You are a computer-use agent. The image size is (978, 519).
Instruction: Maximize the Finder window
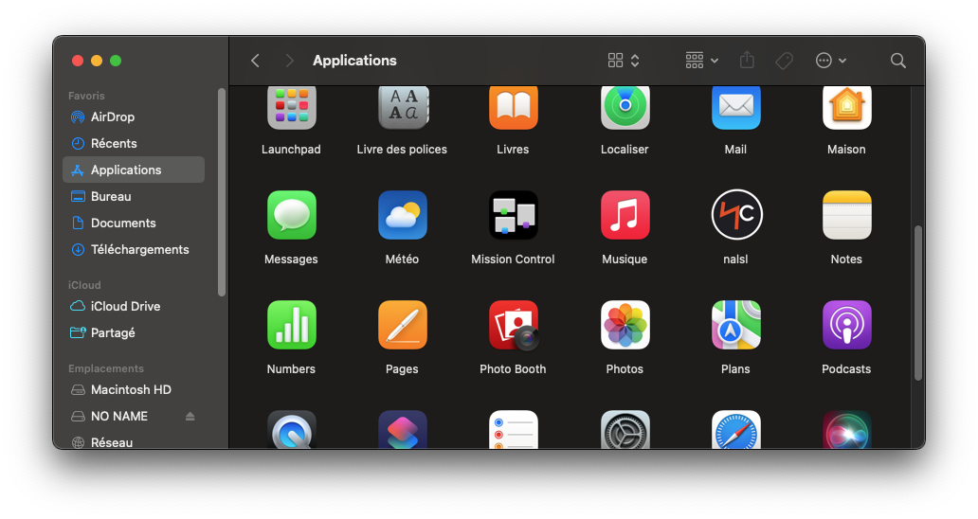(116, 61)
